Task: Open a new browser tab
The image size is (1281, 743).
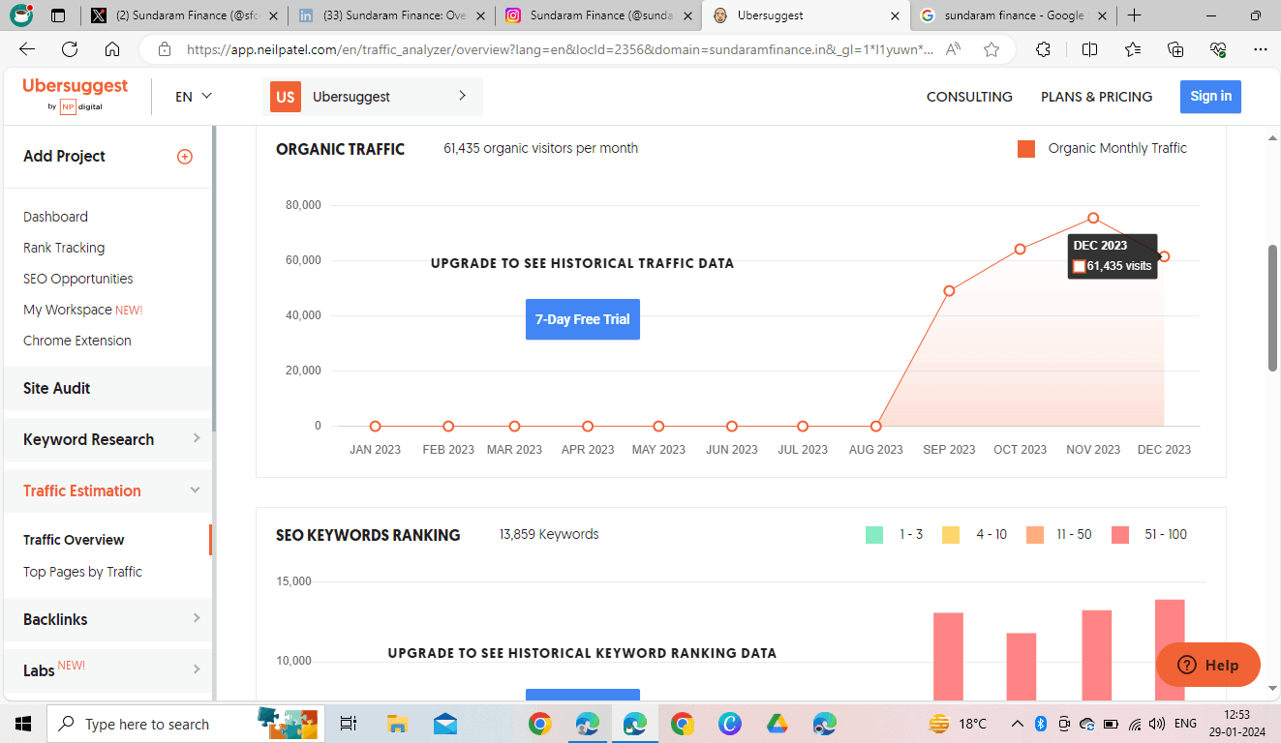Action: coord(1134,15)
